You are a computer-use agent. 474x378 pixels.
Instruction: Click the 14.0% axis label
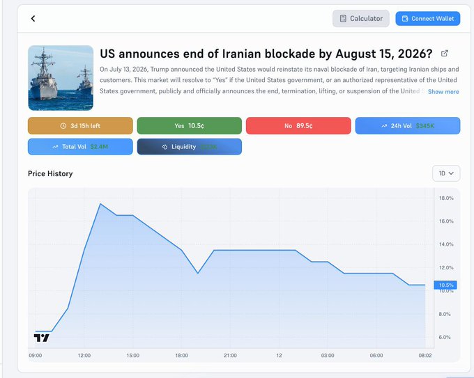point(446,244)
